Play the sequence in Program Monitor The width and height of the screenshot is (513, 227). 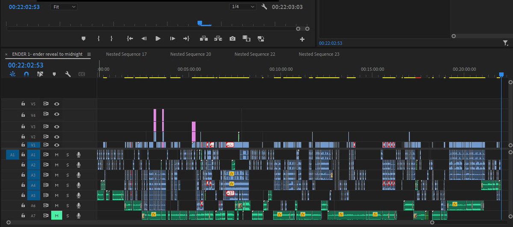(158, 38)
